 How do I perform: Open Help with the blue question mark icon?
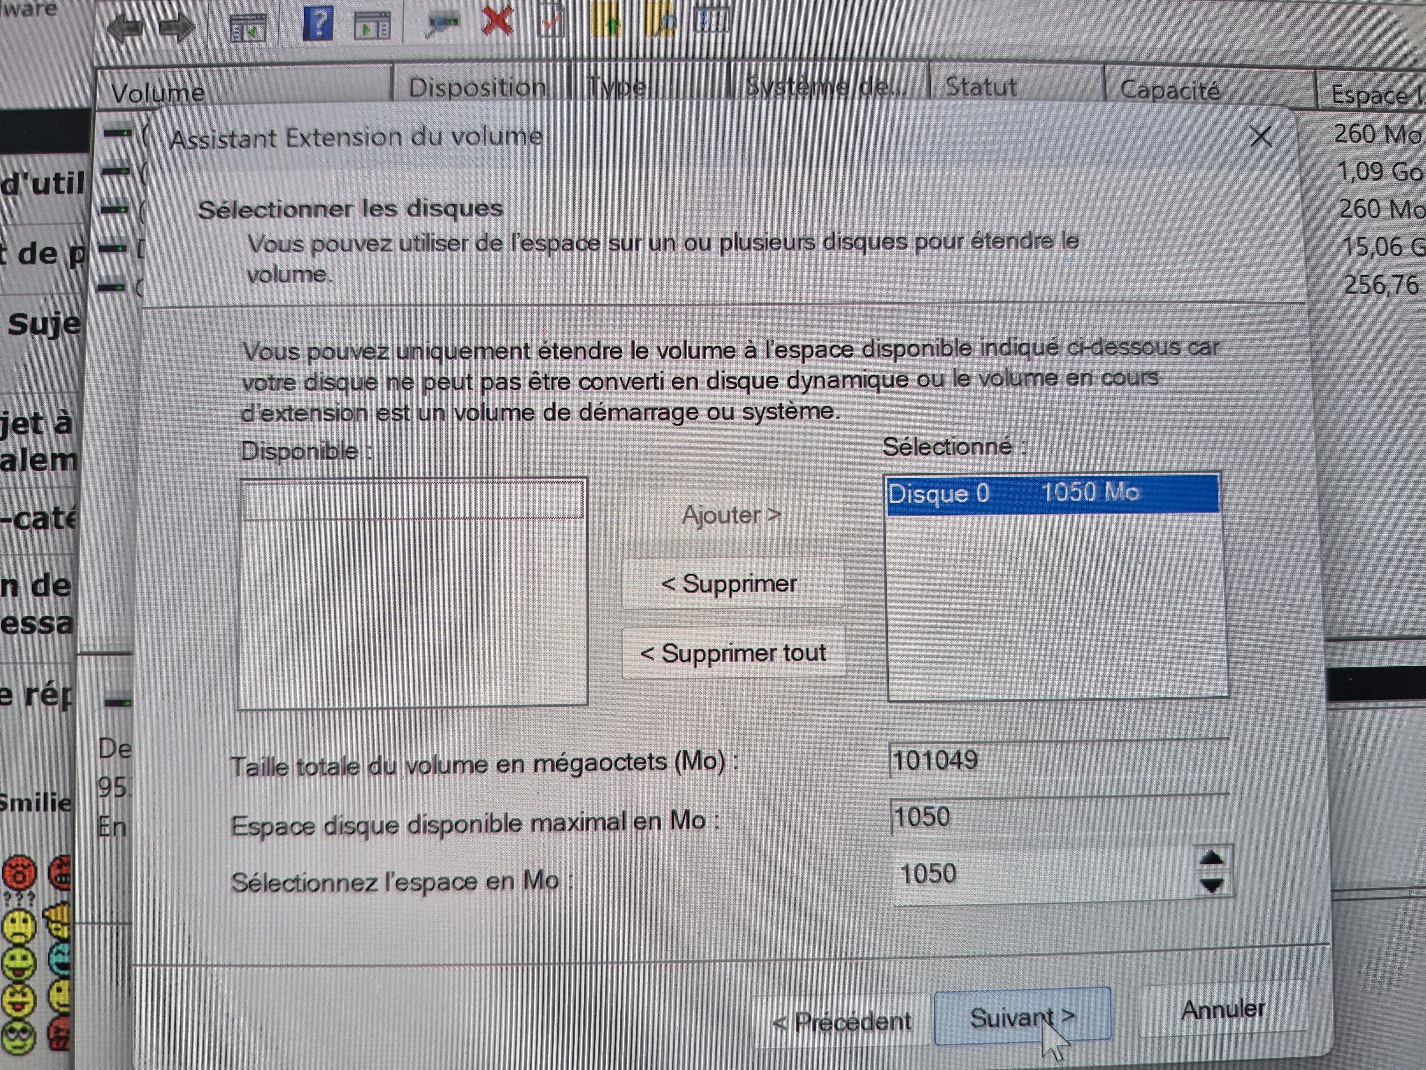(318, 24)
